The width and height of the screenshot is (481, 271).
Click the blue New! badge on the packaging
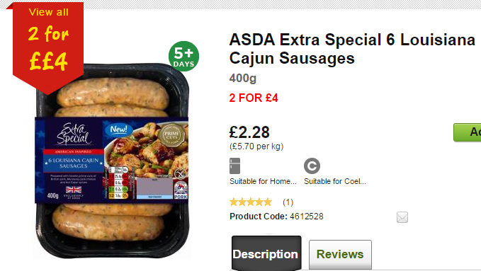pos(118,129)
